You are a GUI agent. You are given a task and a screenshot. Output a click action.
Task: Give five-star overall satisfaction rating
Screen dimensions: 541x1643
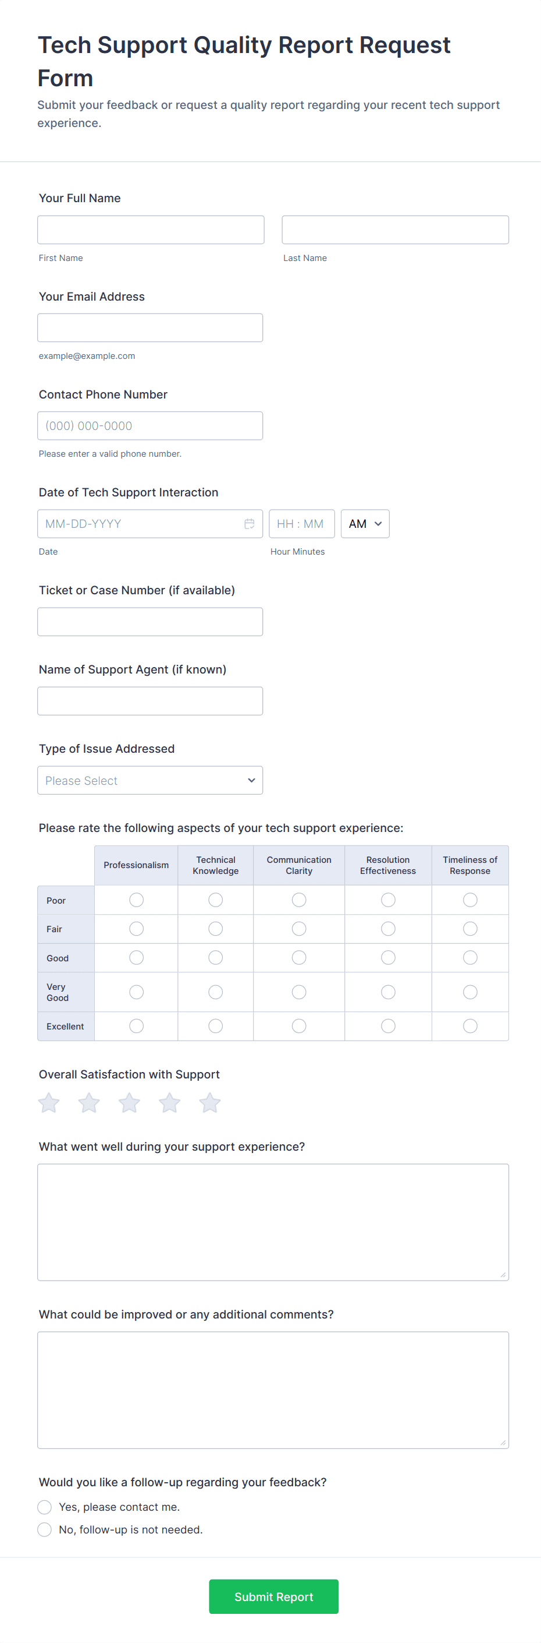click(209, 1103)
